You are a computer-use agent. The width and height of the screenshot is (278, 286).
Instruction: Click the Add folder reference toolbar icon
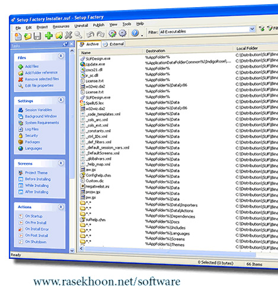tap(59, 36)
